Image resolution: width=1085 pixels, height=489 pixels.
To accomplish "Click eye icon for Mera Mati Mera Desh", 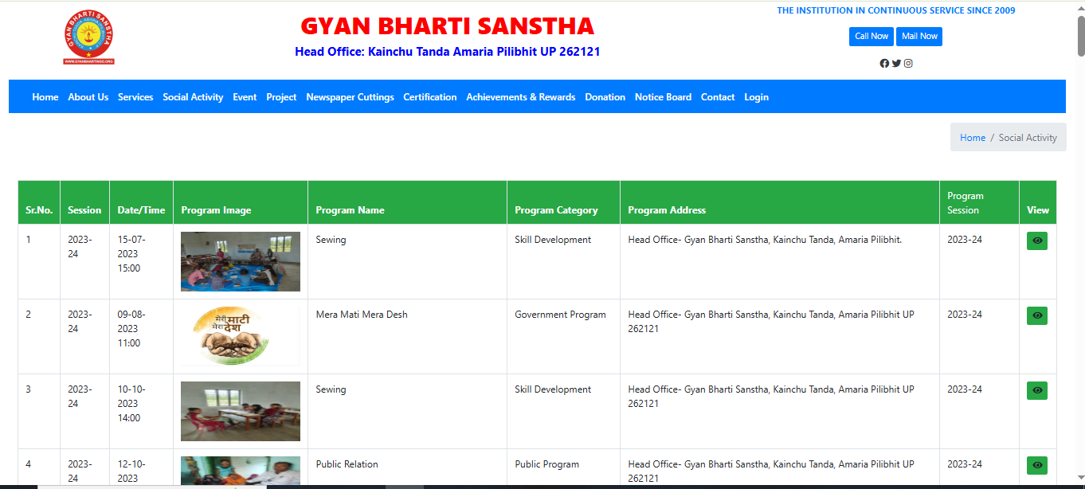I will (1036, 315).
